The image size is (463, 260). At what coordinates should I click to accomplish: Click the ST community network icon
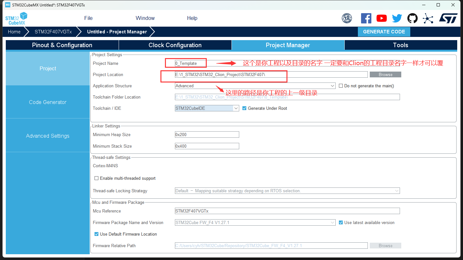point(428,18)
